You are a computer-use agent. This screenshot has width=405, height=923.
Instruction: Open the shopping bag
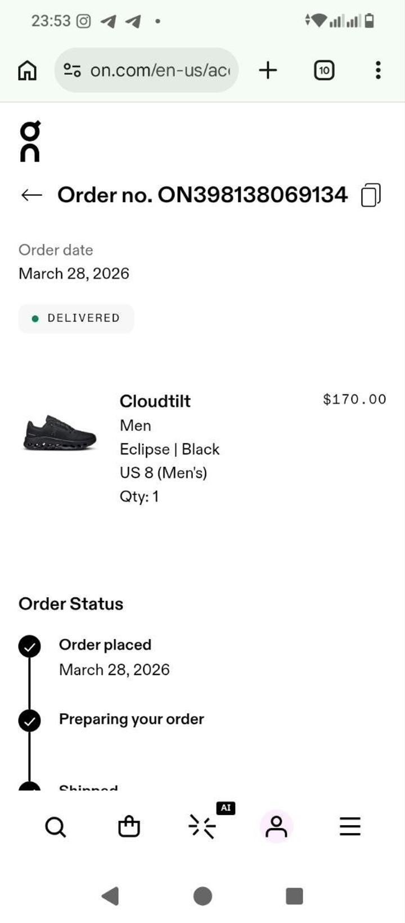[x=129, y=827]
